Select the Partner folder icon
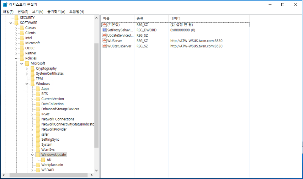The width and height of the screenshot is (303, 179). [22, 53]
